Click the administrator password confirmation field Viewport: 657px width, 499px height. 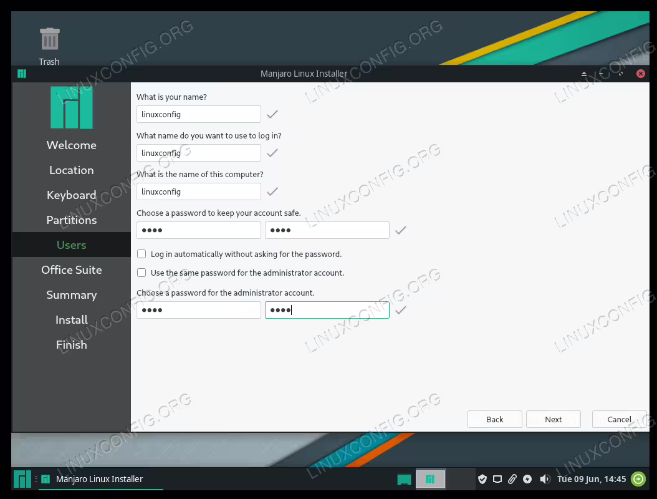tap(327, 310)
